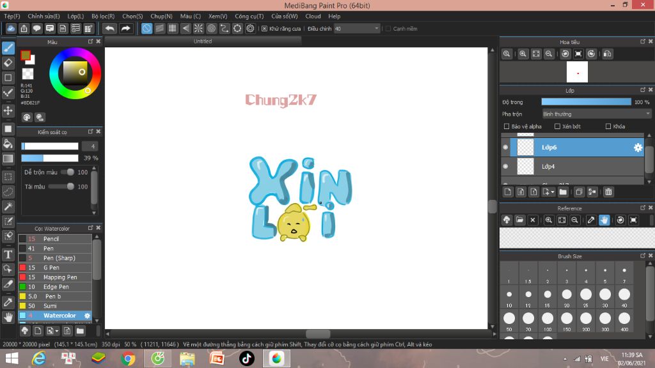Open Lớp6 layer settings gear
Image resolution: width=655 pixels, height=368 pixels.
[x=638, y=148]
